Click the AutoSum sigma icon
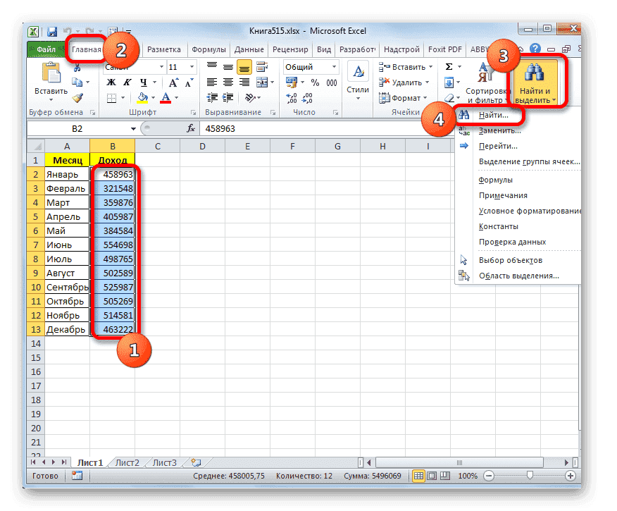617x511 pixels. point(449,67)
